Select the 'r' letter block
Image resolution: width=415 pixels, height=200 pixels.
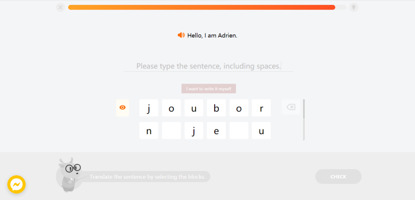(x=261, y=108)
